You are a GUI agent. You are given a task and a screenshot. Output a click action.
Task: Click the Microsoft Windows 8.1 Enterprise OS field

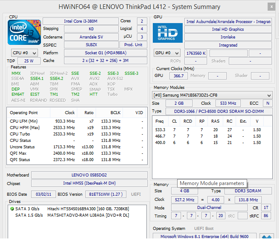[204, 236]
